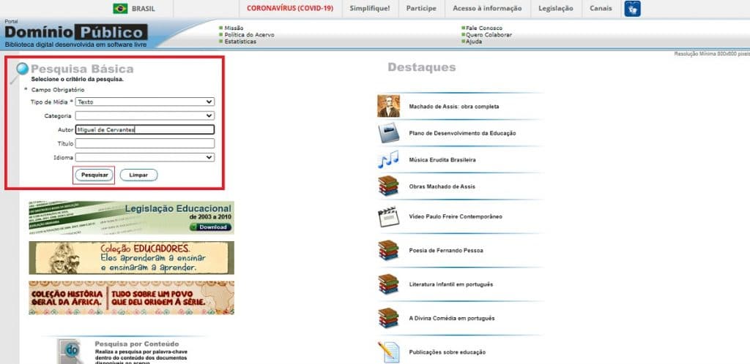Open the Canais menu item
This screenshot has height=364, width=750.
601,9
